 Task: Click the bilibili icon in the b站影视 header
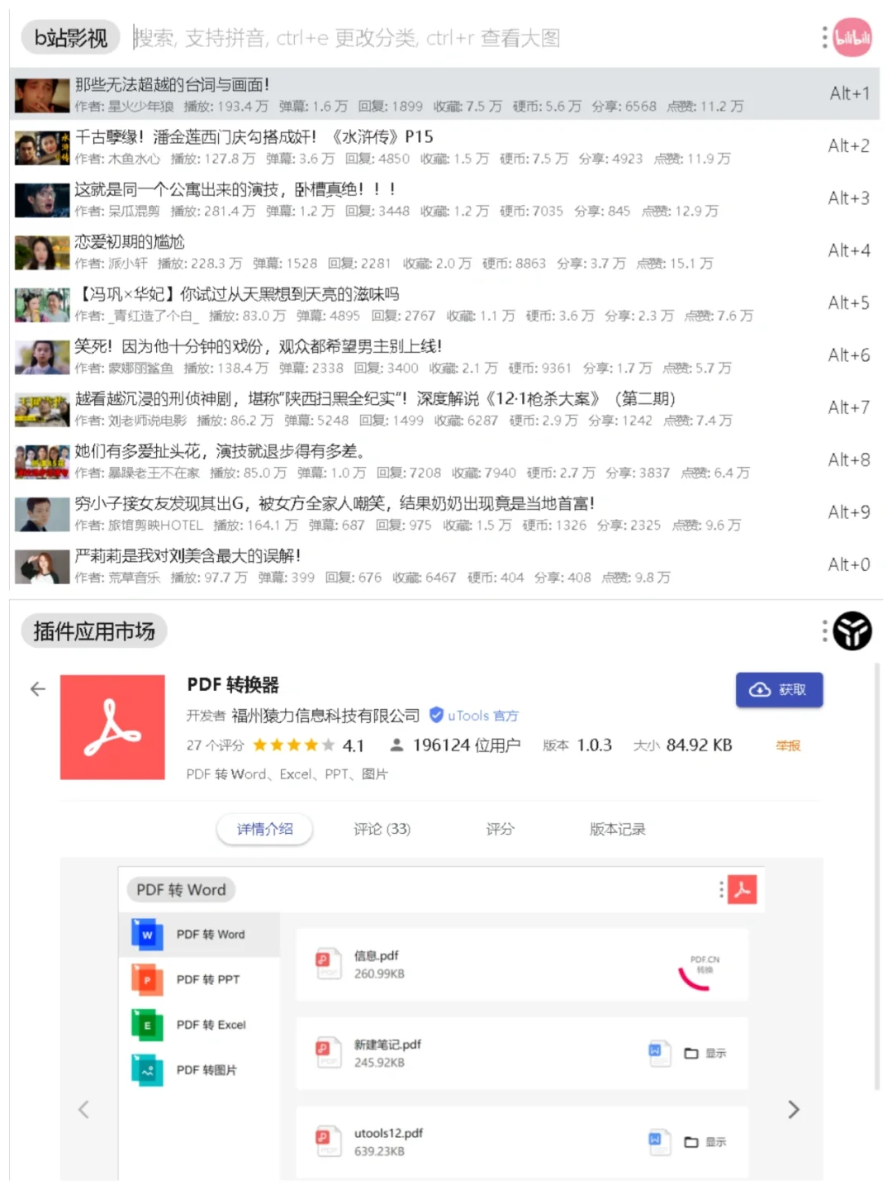852,37
